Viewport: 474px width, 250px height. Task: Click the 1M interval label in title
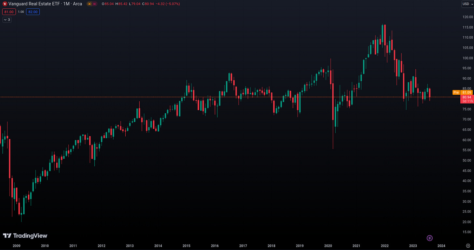[x=66, y=4]
